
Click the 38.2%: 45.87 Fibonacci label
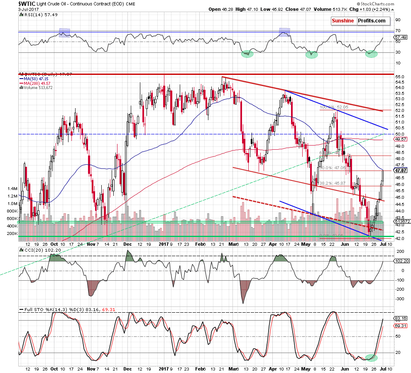[333, 183]
